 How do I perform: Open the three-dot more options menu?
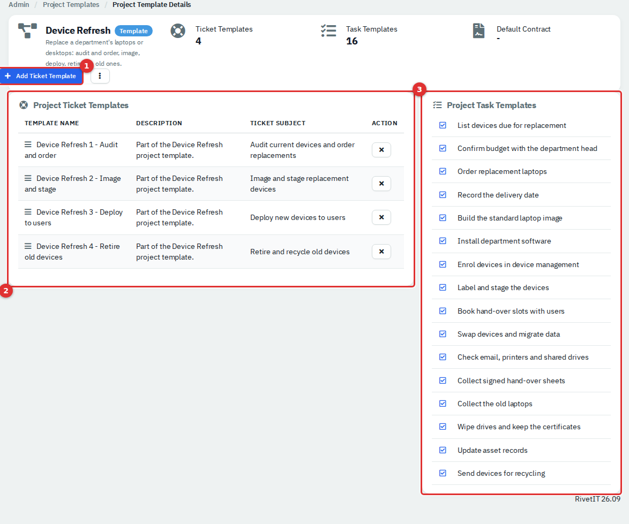tap(100, 76)
